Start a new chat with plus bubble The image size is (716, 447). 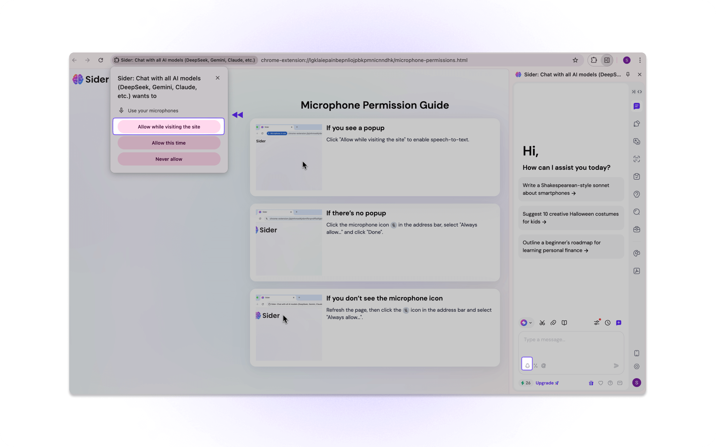(619, 323)
